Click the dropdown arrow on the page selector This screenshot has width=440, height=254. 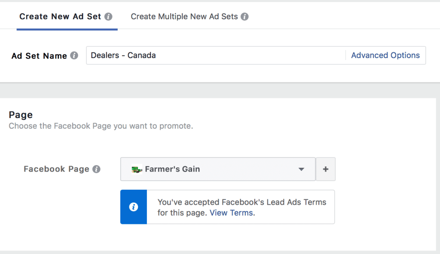301,169
